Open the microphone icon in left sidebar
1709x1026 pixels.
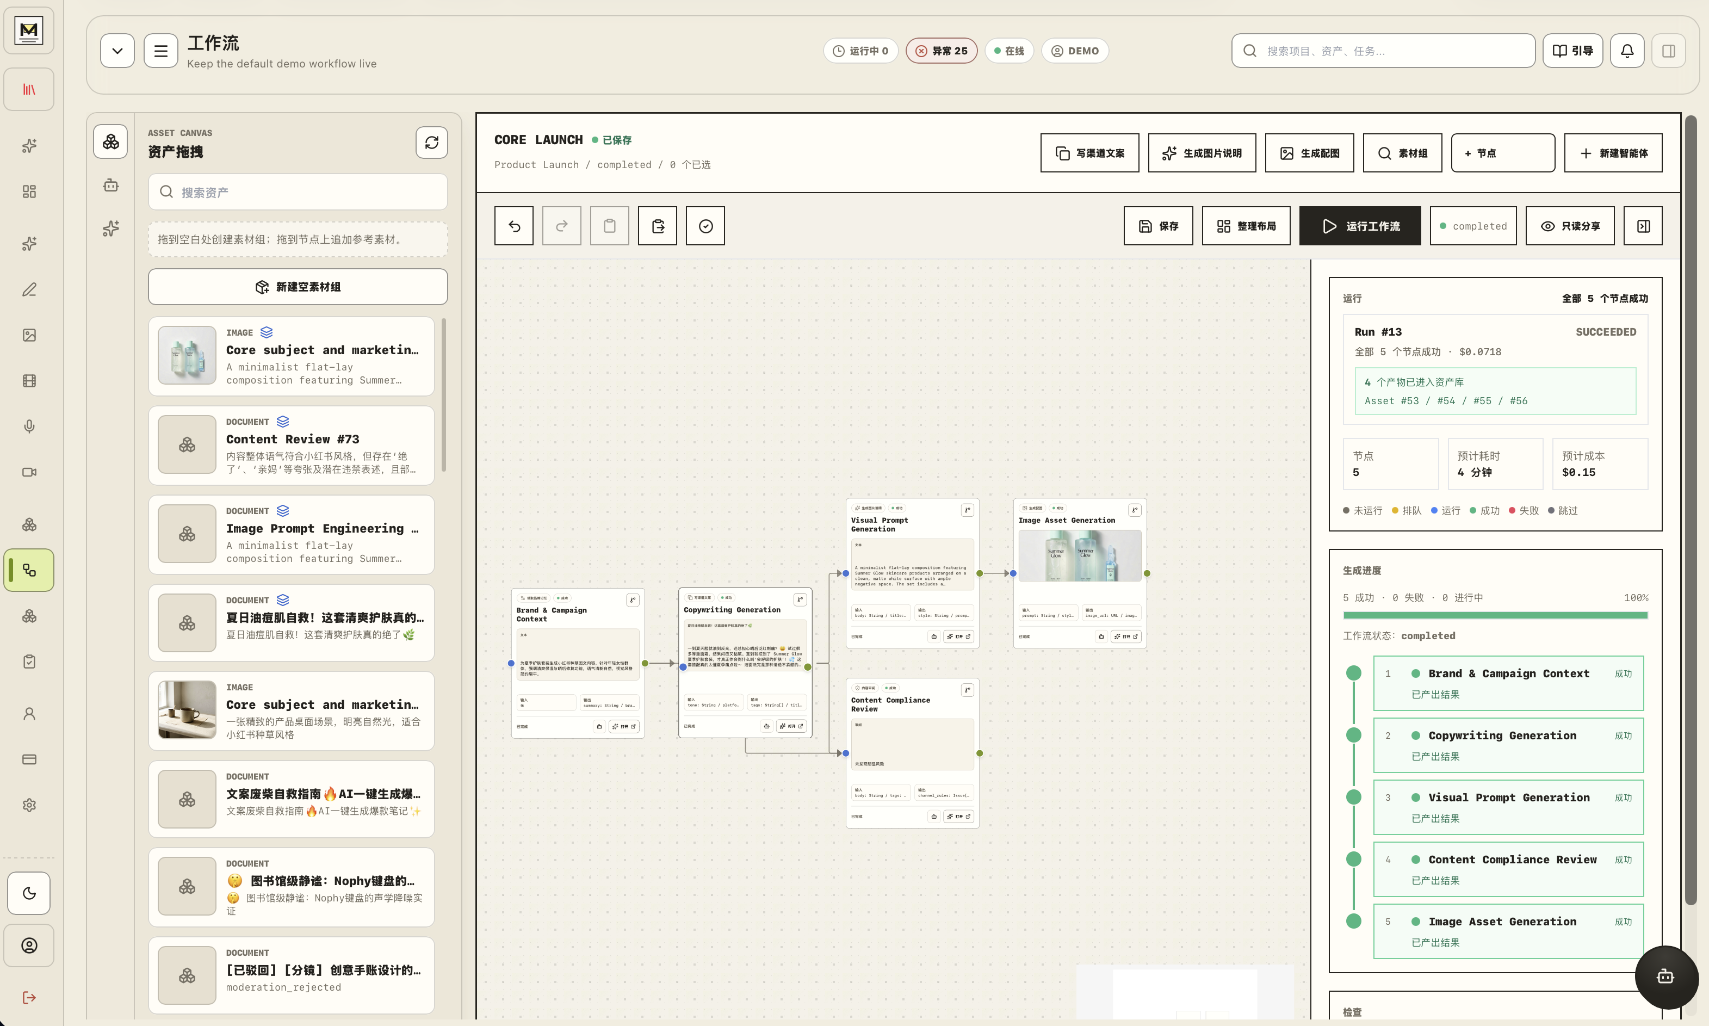[x=29, y=427]
